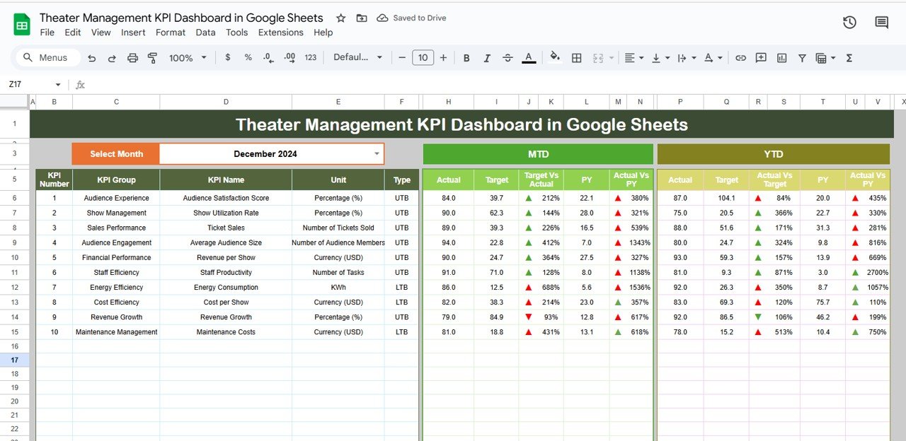906x441 pixels.
Task: Print the spreadsheet using the printer icon
Action: 132,58
